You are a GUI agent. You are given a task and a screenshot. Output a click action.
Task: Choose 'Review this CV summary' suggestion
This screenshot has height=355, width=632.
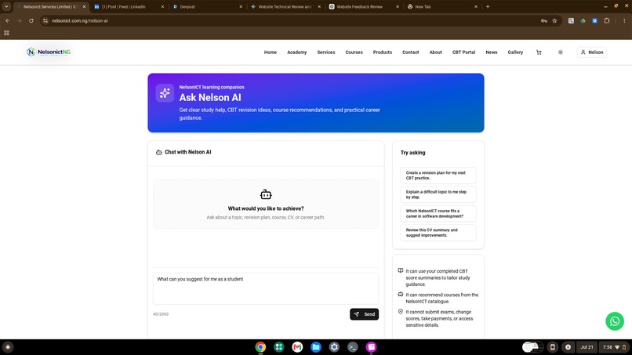pyautogui.click(x=438, y=233)
